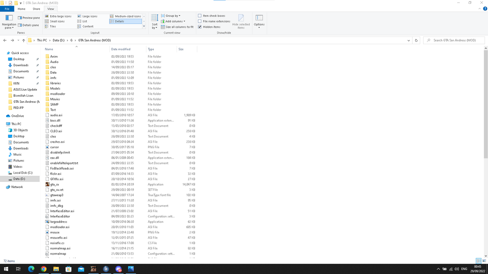
Task: Open the gta_sa application file
Action: [x=55, y=184]
